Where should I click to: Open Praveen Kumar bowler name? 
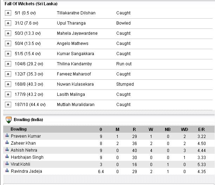(26, 136)
